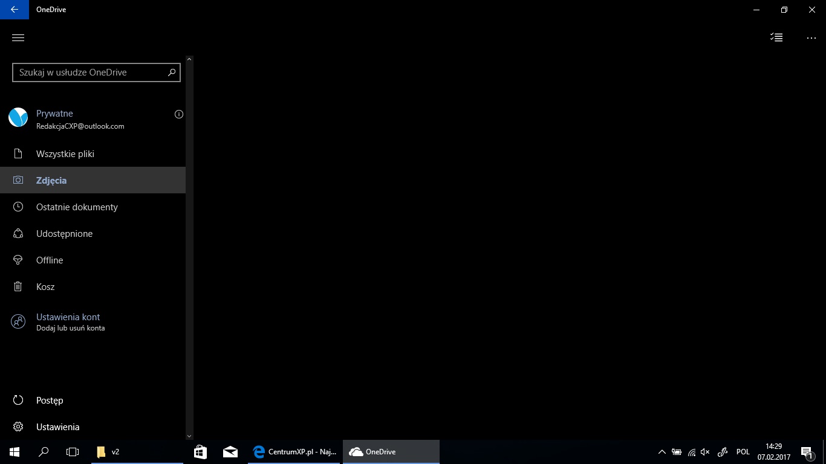
Task: Click the accounts icon beside Ustawienia kont
Action: tap(18, 322)
